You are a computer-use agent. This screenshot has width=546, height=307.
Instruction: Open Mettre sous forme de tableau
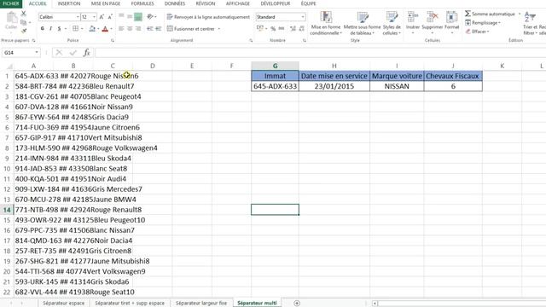(362, 23)
